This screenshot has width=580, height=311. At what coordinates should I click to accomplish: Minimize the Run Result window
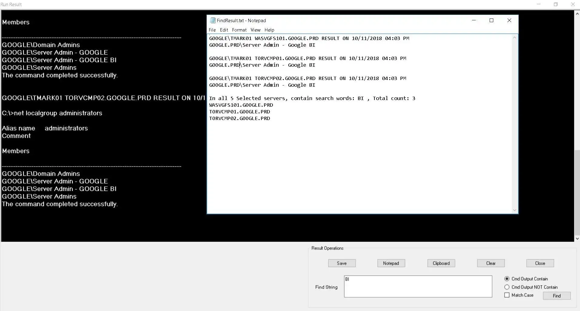[x=539, y=4]
